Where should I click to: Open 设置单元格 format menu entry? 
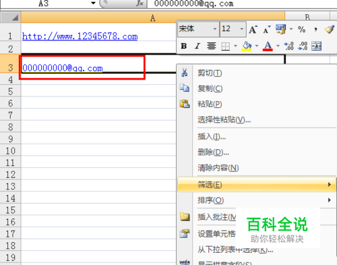pos(216,234)
